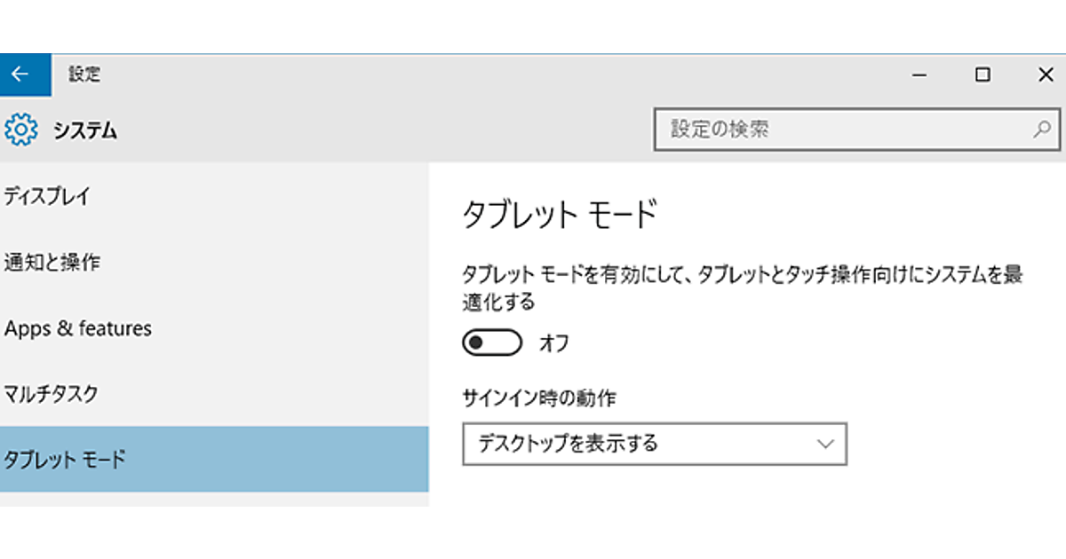Minimize the Settings window
The height and width of the screenshot is (559, 1066).
click(919, 75)
